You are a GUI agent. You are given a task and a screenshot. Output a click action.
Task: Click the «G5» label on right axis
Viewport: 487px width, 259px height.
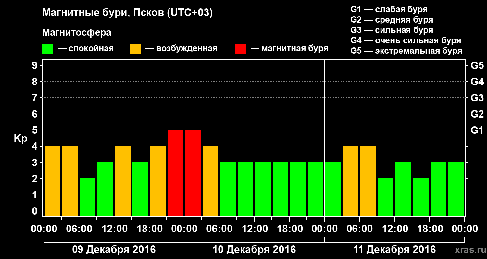477,65
